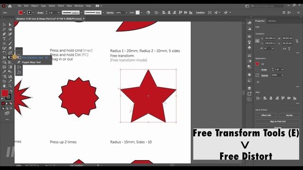This screenshot has height=170, width=303.
Task: Select the Column Graph tool
Action: coord(10,76)
